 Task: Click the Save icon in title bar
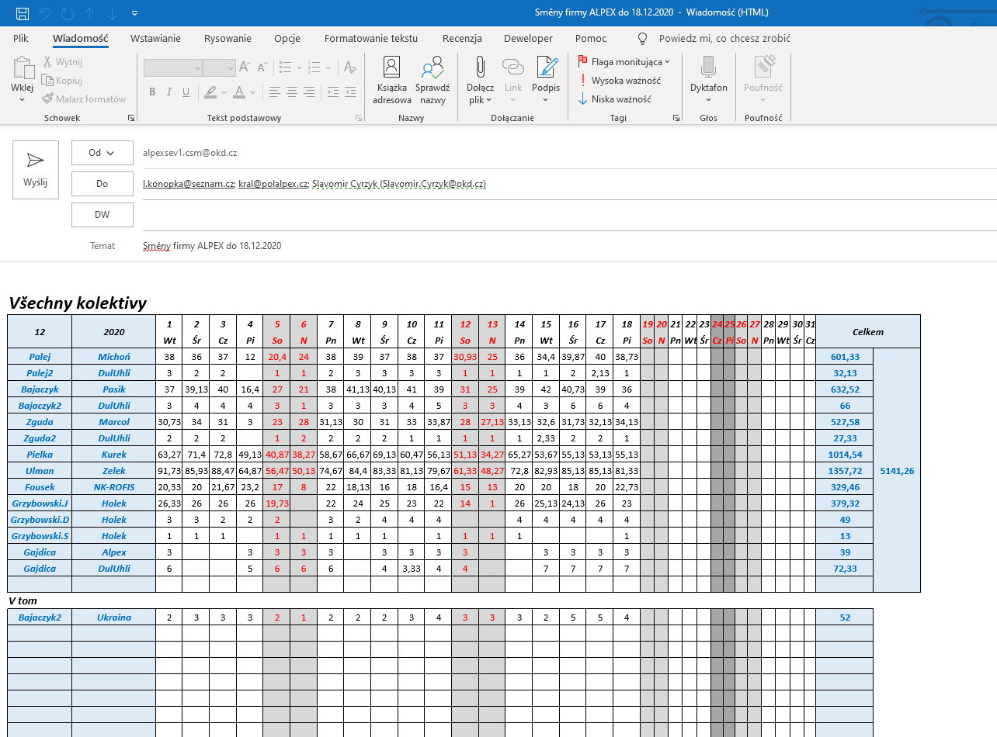point(23,13)
